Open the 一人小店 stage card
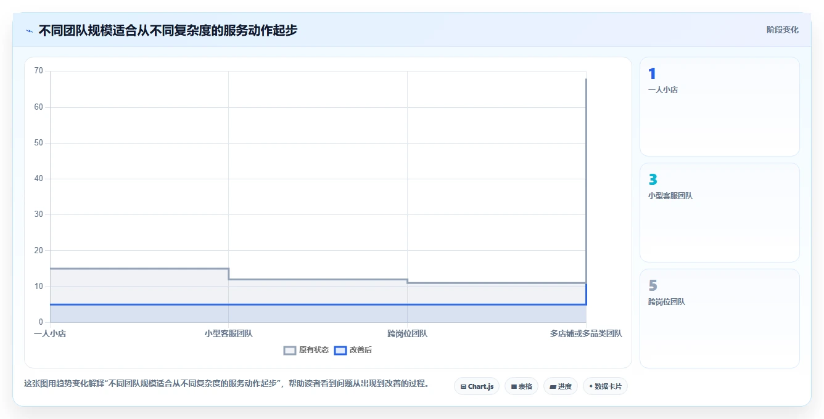The height and width of the screenshot is (419, 824). tap(720, 107)
